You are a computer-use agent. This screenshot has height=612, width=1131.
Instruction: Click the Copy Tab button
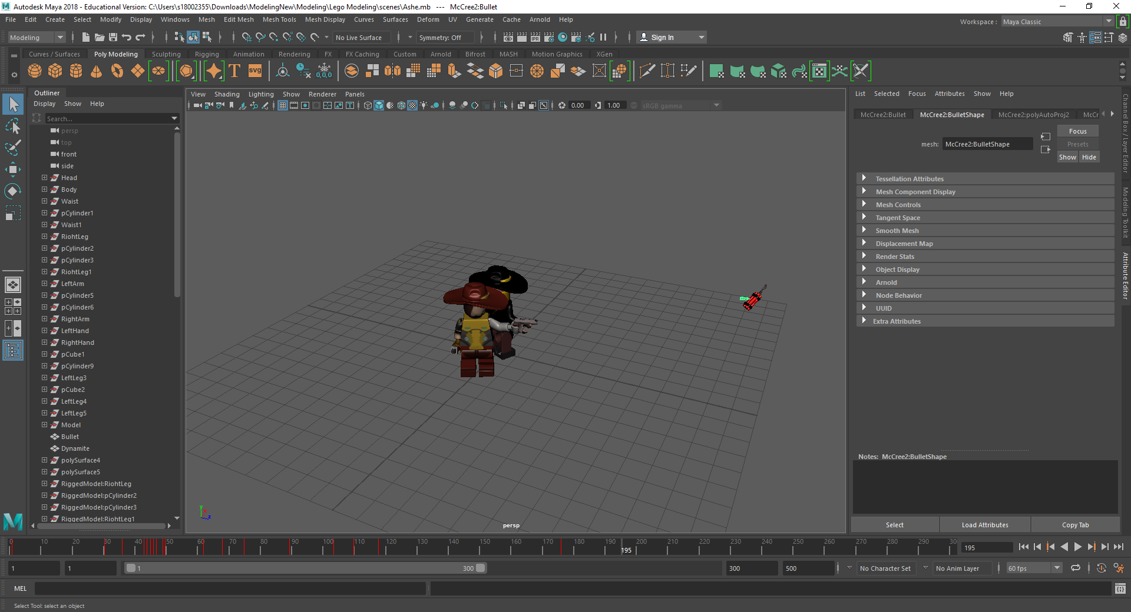point(1075,525)
